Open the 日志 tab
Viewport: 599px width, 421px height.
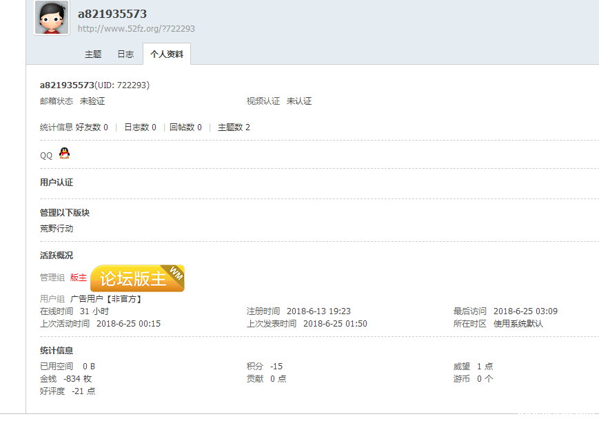point(125,54)
